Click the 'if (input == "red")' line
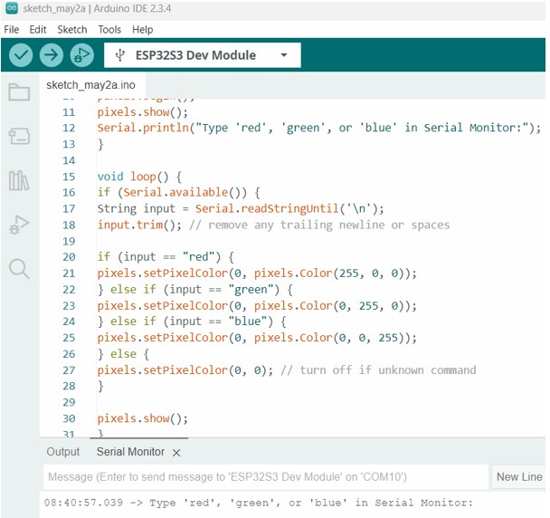The width and height of the screenshot is (550, 518). [x=166, y=257]
